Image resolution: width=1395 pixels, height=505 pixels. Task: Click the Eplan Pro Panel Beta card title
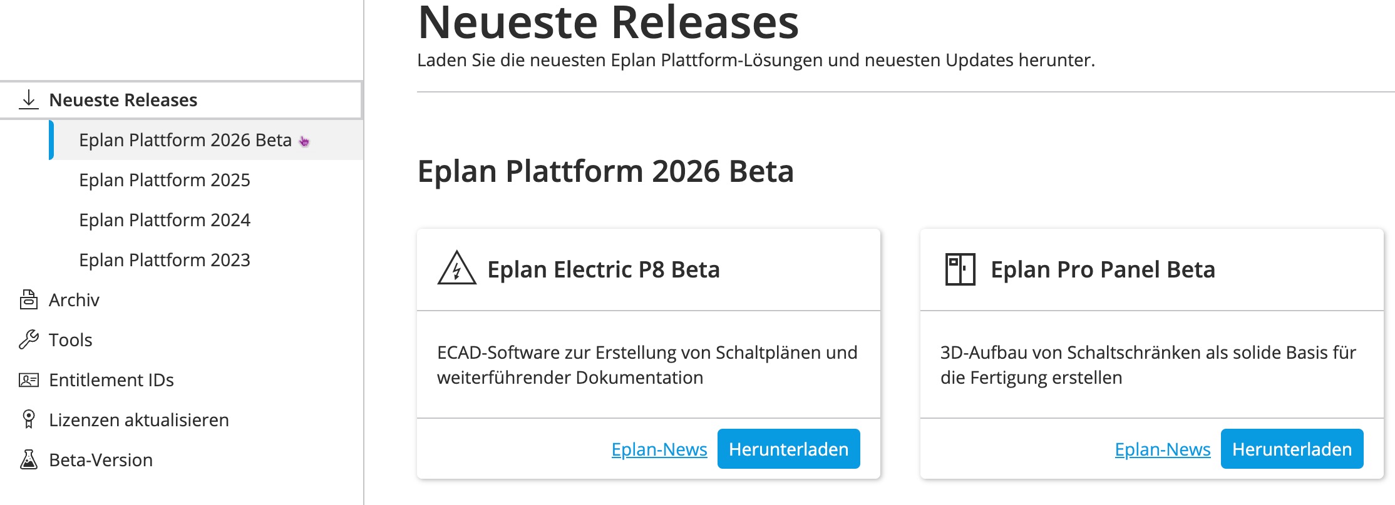click(1103, 269)
